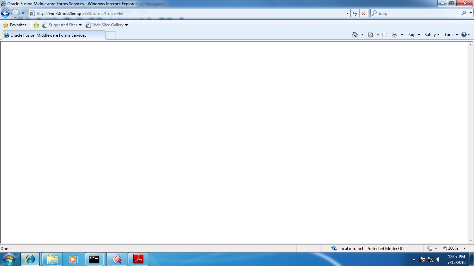The image size is (474, 266).
Task: Click the Bing search input field
Action: tap(418, 14)
